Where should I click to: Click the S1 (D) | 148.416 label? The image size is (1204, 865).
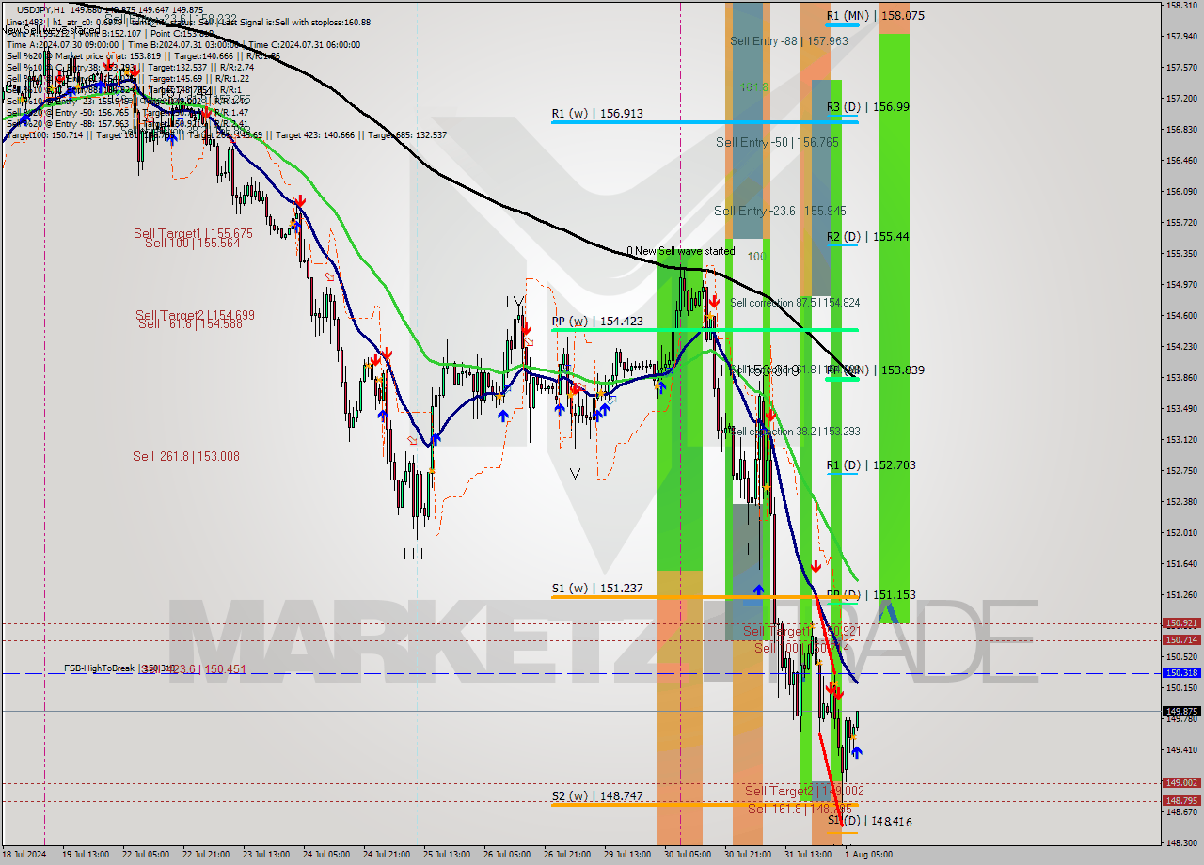(870, 821)
